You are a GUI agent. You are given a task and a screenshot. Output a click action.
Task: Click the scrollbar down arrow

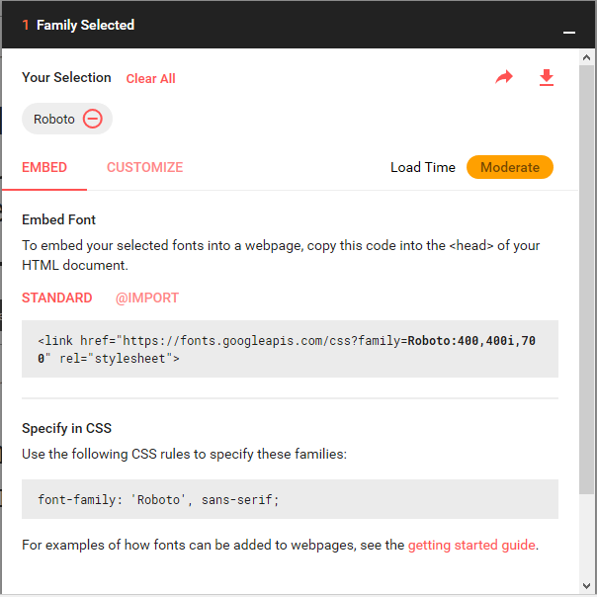(x=586, y=585)
